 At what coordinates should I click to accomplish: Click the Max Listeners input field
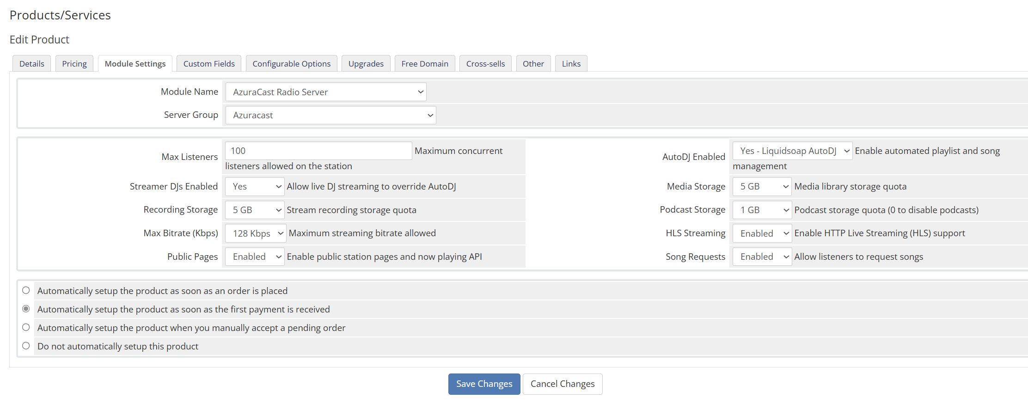pos(318,151)
